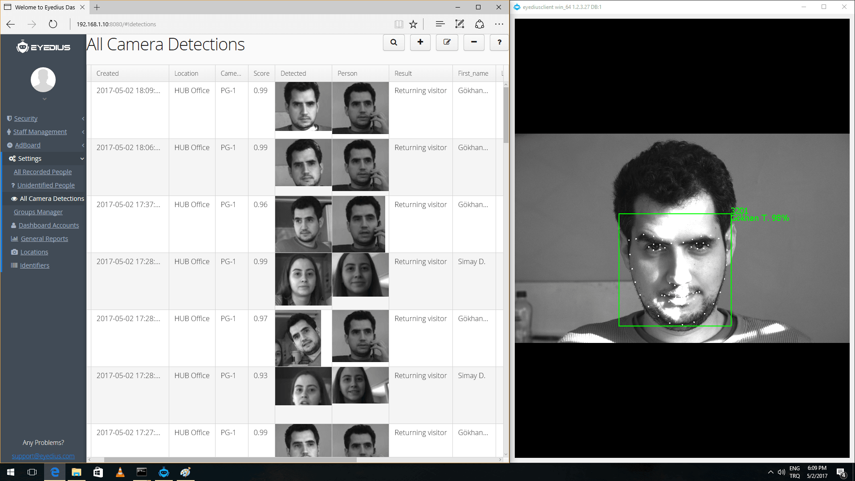Image resolution: width=855 pixels, height=481 pixels.
Task: Expand the Security menu section
Action: click(x=25, y=118)
